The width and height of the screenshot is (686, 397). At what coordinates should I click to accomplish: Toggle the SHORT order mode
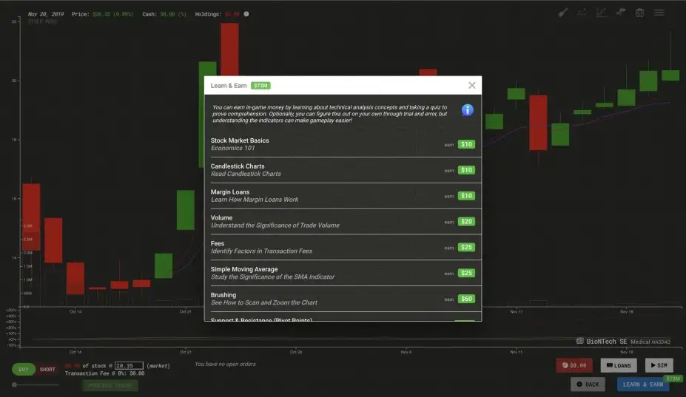47,370
